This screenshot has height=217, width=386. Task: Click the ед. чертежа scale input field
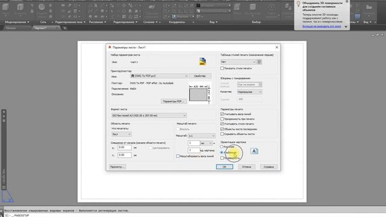pyautogui.click(x=194, y=150)
